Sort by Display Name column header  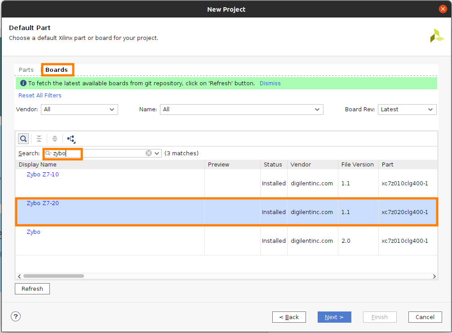tap(110, 164)
